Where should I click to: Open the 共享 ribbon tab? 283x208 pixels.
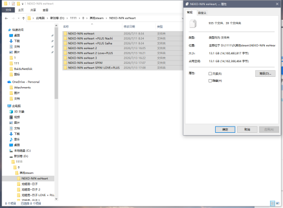(x=33, y=10)
